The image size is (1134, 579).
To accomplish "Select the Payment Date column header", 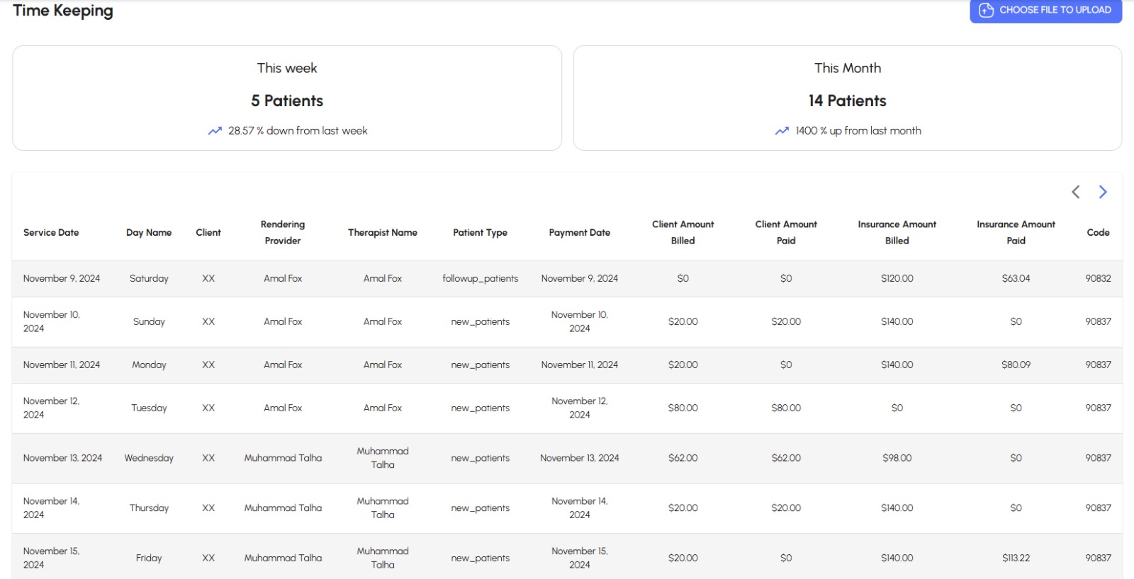I will [579, 232].
